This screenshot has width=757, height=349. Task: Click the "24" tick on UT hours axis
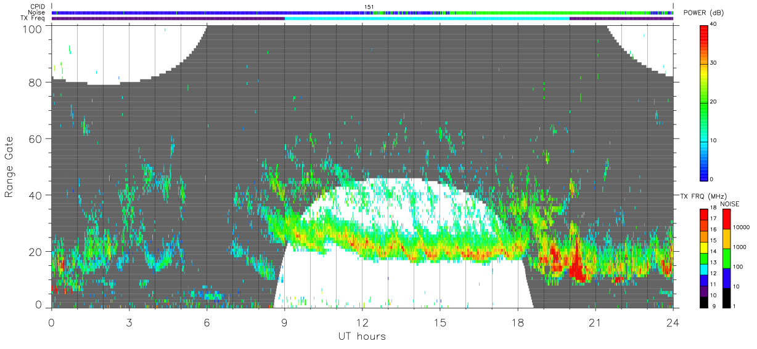click(673, 322)
